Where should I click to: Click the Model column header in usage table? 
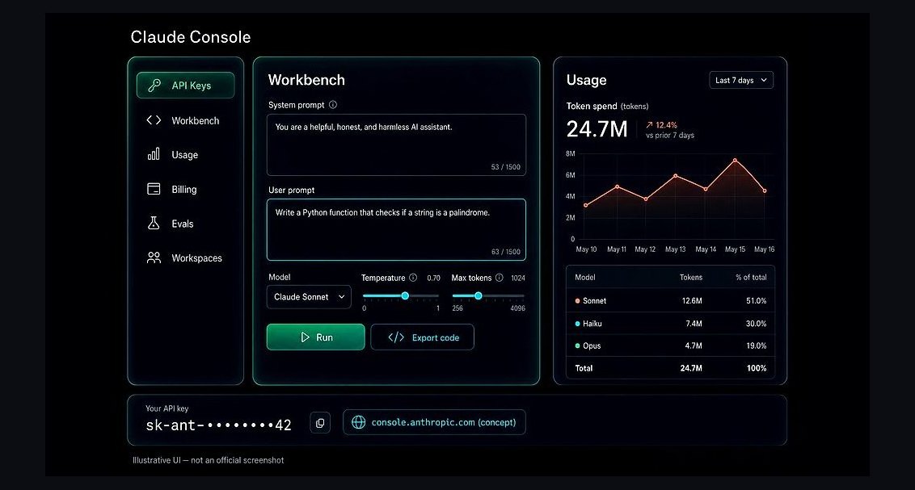(x=584, y=278)
